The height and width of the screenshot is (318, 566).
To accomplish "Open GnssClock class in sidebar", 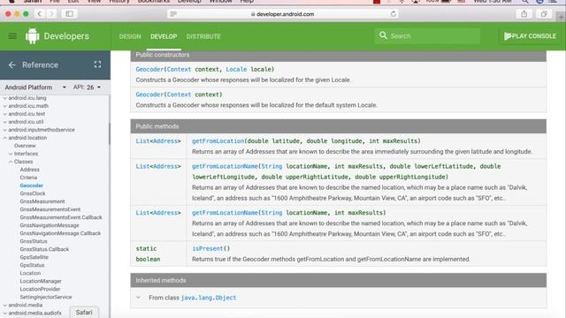I will point(33,193).
